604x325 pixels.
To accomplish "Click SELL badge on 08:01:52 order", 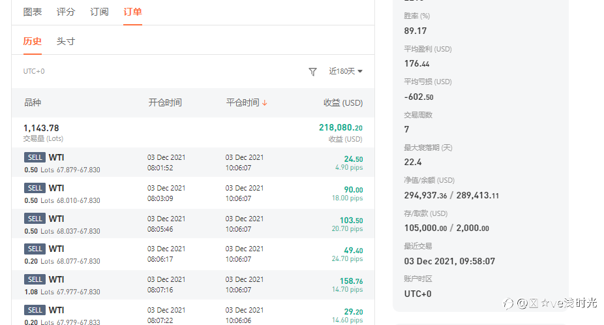I will (35, 157).
